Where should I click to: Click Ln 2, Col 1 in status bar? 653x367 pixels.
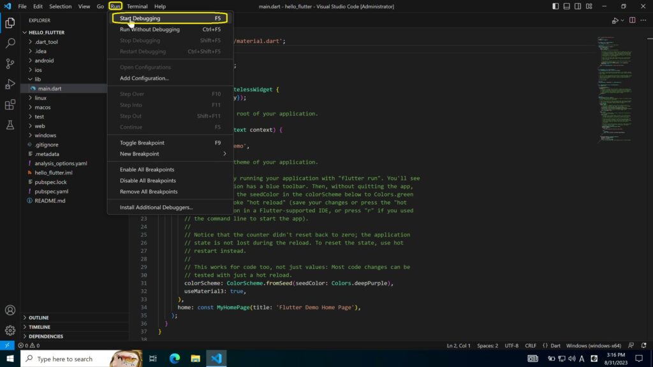459,345
